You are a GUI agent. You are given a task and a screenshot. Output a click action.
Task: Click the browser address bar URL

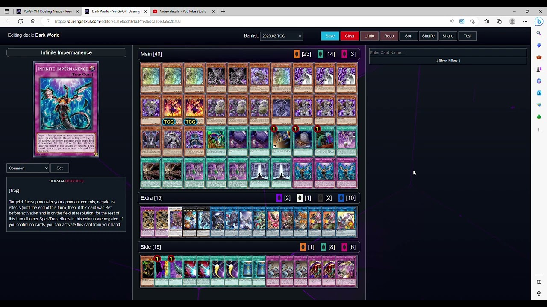[x=118, y=21]
